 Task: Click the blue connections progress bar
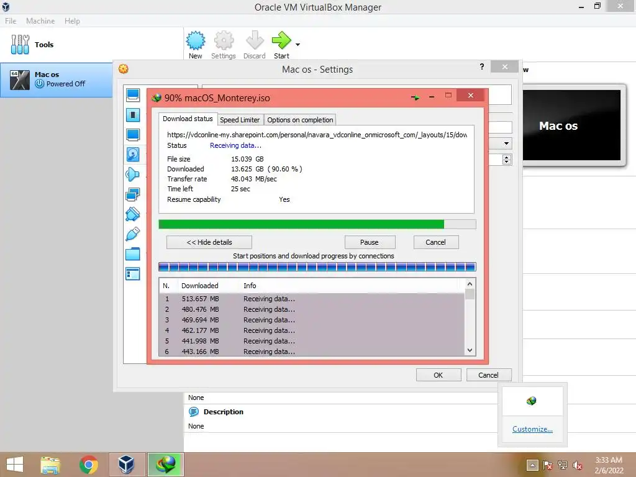click(317, 266)
